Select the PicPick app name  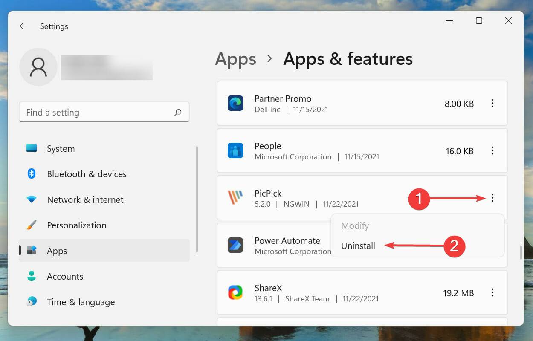[x=268, y=194]
